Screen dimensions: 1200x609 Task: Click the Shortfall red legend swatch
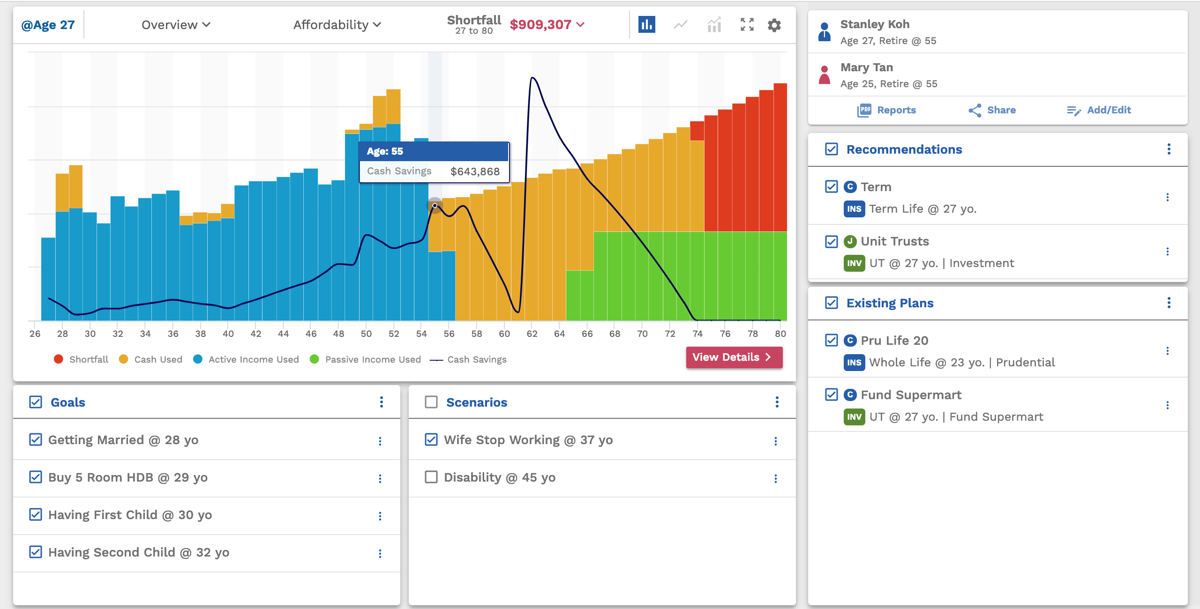click(x=58, y=359)
